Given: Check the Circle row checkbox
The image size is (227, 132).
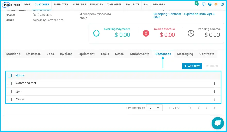Looking at the screenshot, I should click(x=10, y=100).
